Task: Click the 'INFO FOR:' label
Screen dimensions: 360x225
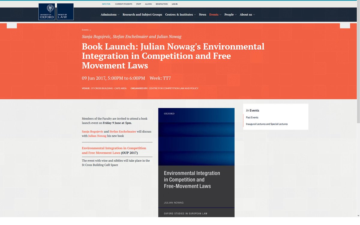Action: pos(106,4)
